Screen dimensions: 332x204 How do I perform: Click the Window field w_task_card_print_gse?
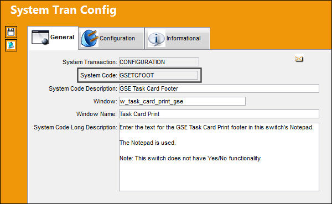pyautogui.click(x=182, y=101)
